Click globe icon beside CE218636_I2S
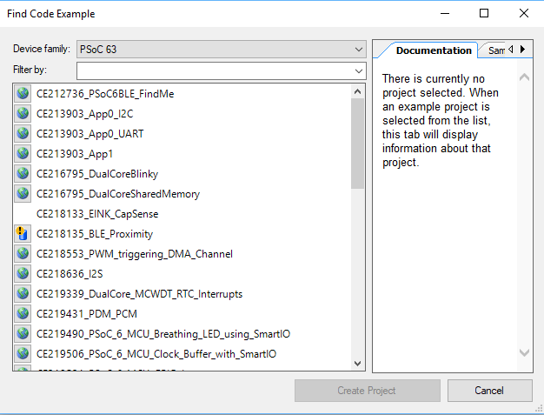The width and height of the screenshot is (544, 415). 23,274
